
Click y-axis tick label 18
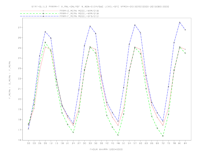pos(20,120)
